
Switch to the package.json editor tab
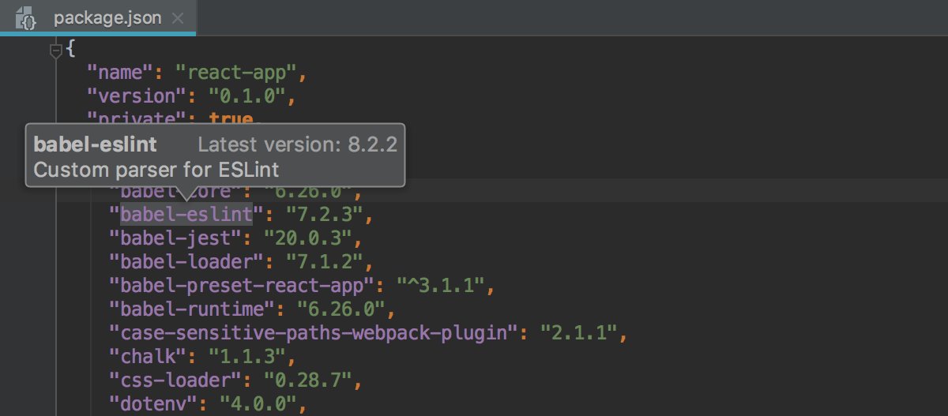point(98,18)
